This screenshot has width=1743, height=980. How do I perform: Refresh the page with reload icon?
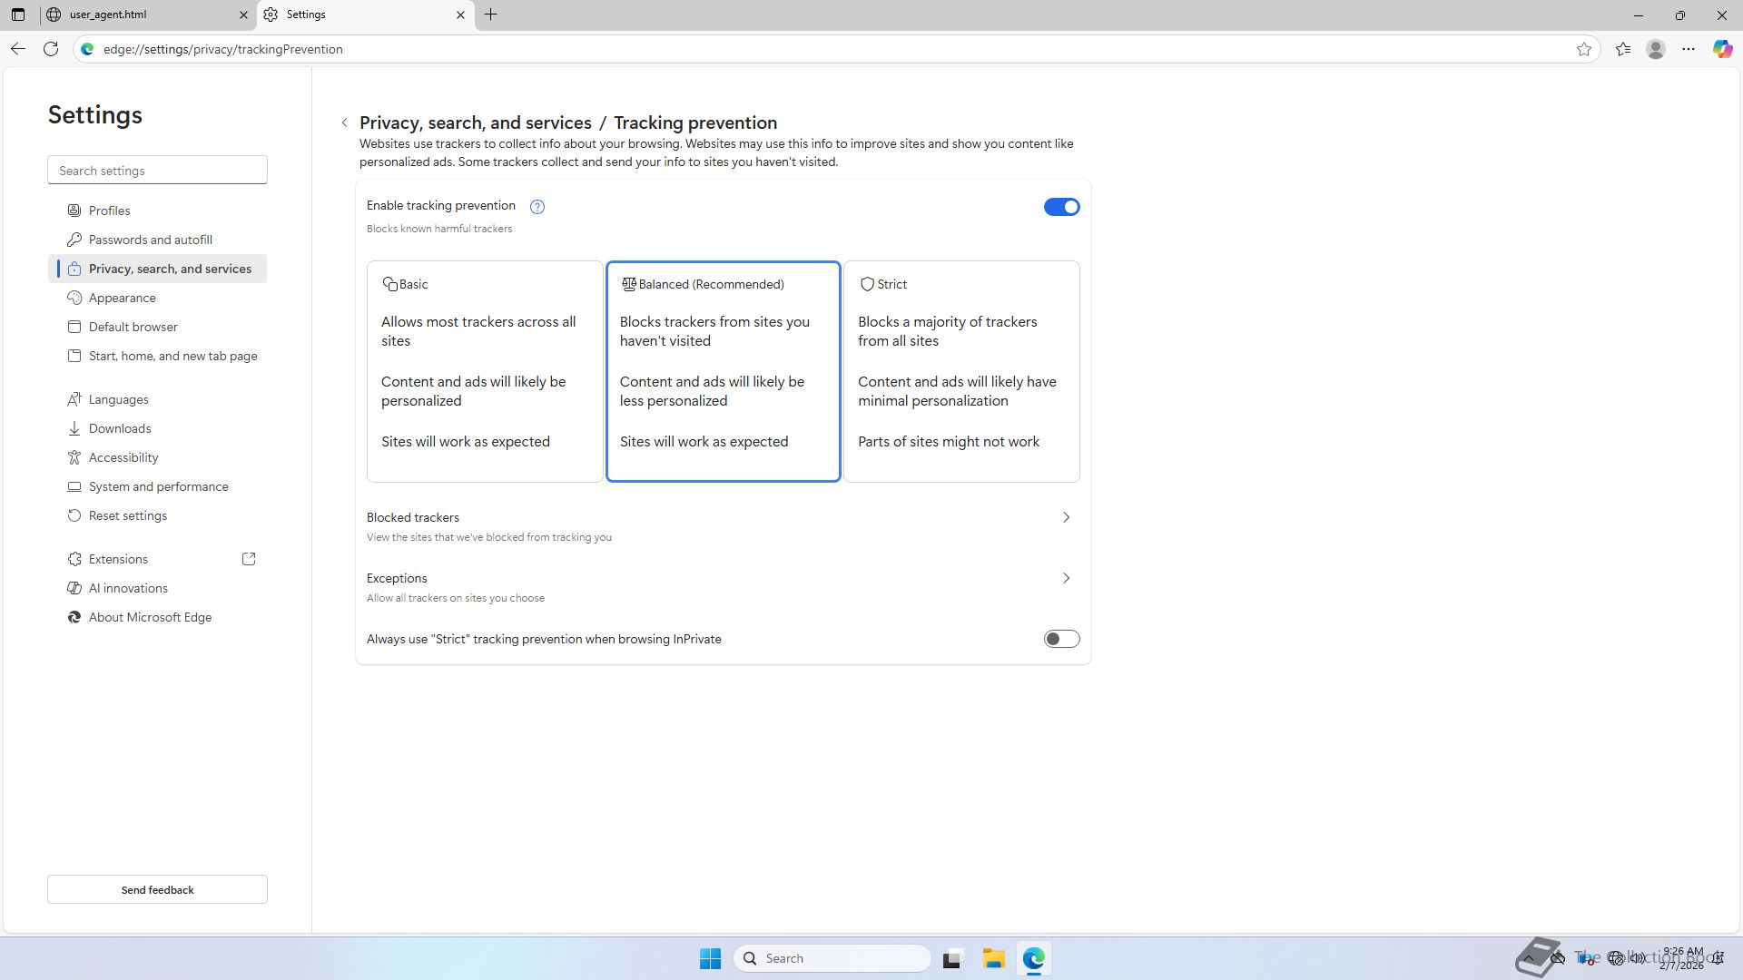pos(51,49)
